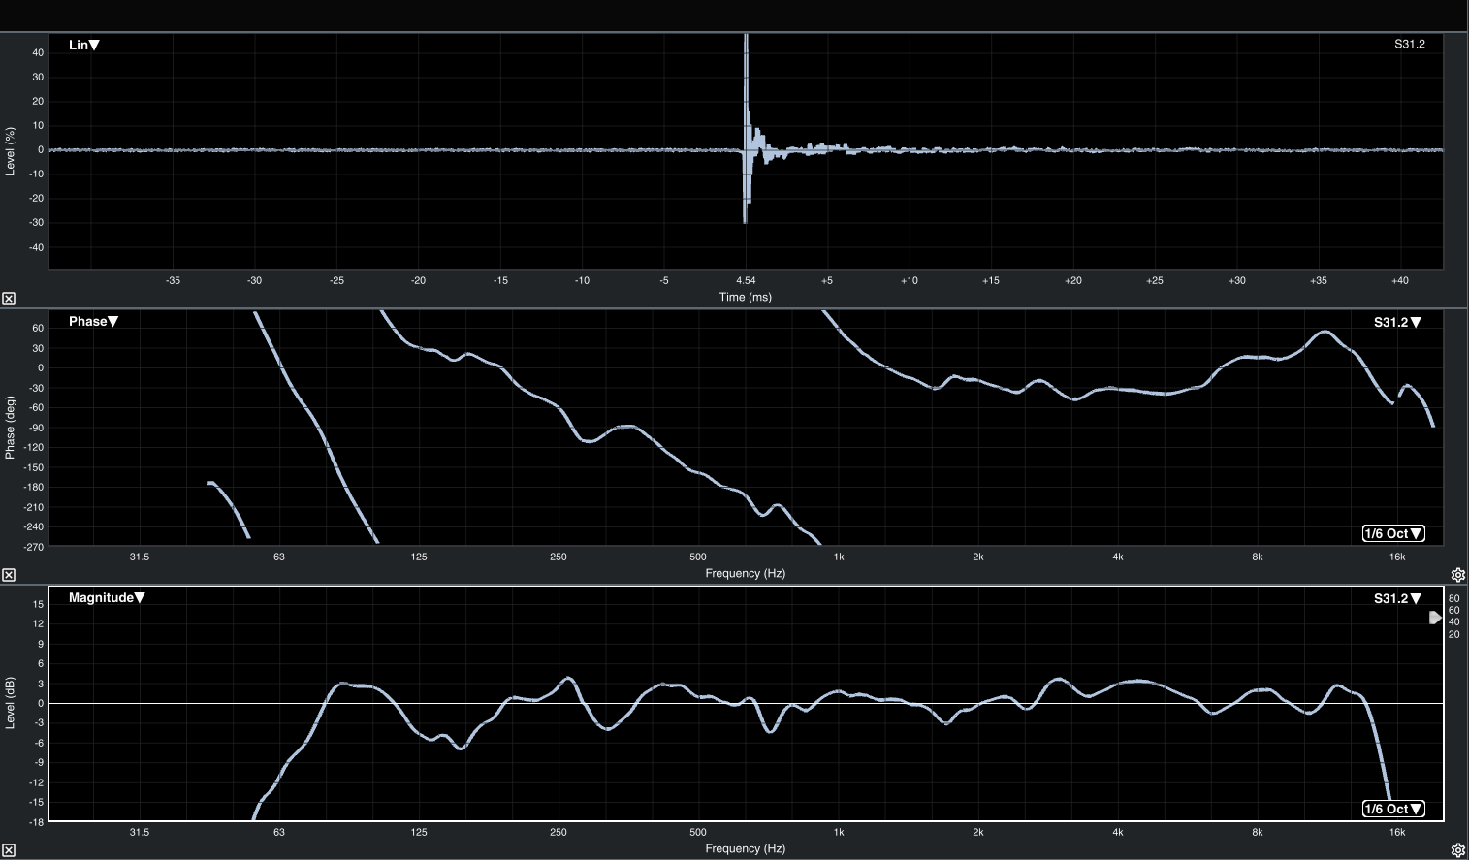Close the Magnitude graph panel

(9, 850)
